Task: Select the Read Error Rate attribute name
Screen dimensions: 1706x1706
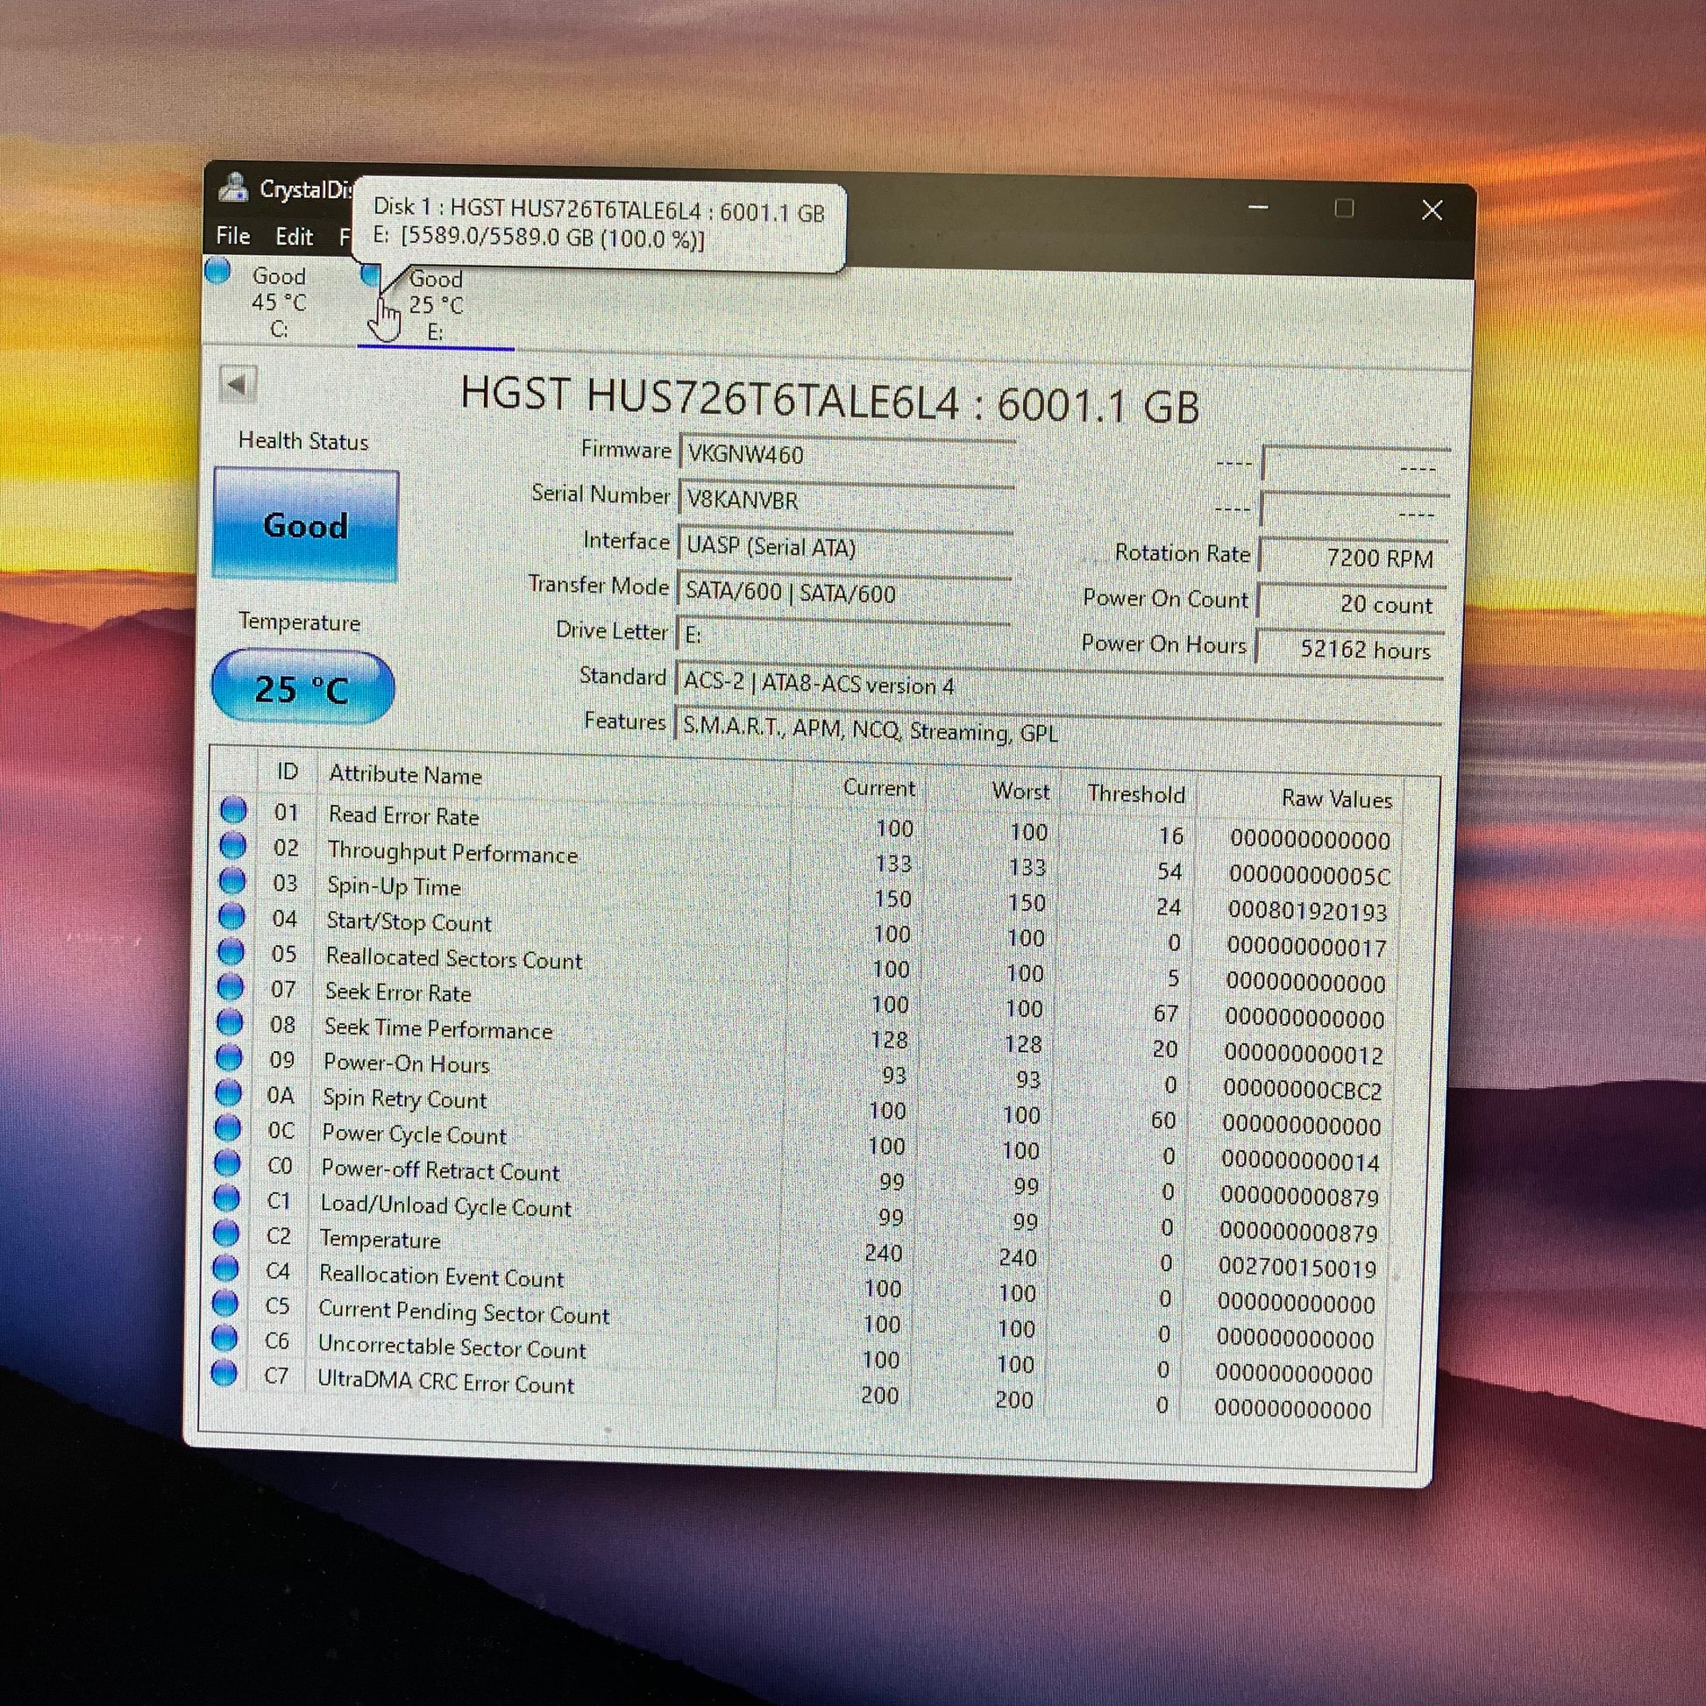Action: coord(403,815)
